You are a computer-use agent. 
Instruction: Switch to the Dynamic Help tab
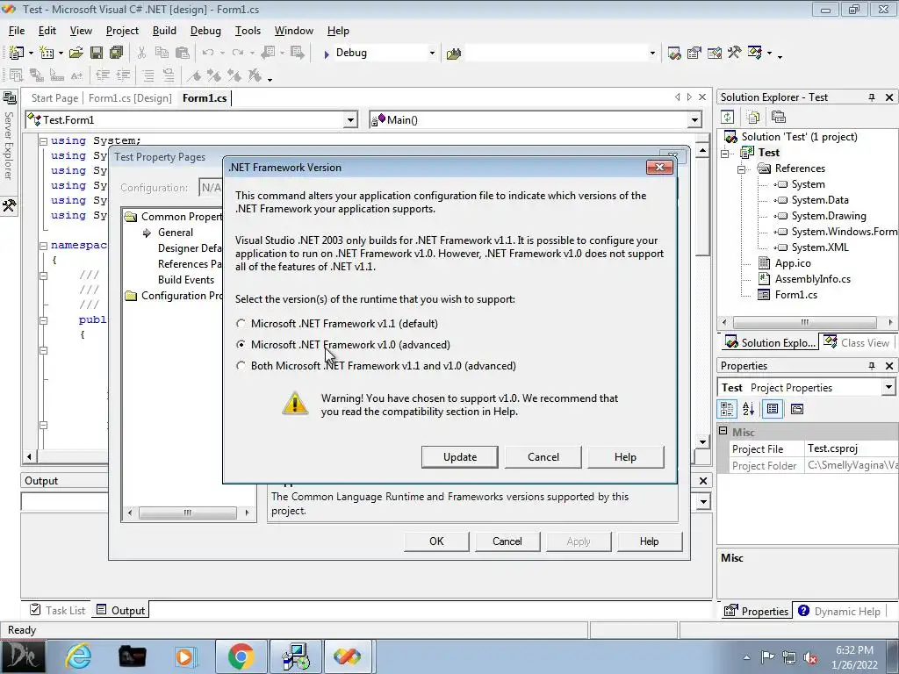pos(838,611)
